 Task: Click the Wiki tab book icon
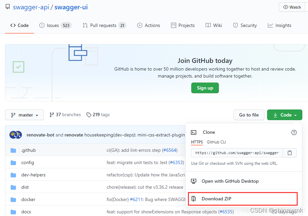point(208,25)
